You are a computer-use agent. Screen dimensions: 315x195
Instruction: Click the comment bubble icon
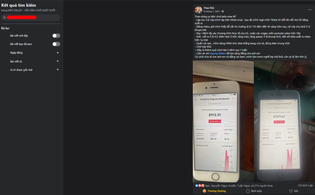coord(248,191)
